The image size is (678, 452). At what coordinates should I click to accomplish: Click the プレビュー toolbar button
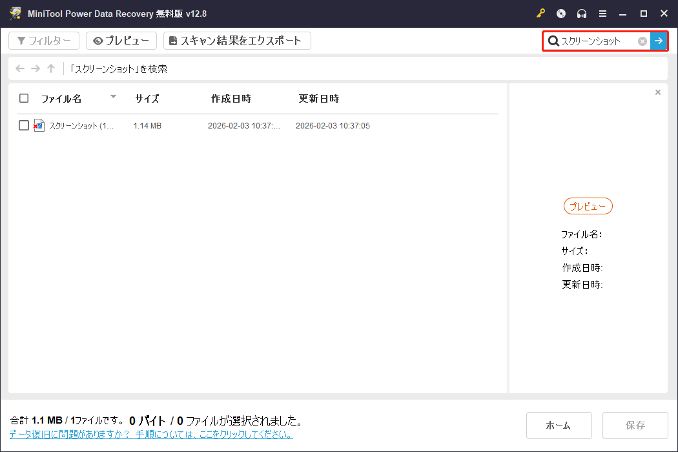pyautogui.click(x=121, y=41)
